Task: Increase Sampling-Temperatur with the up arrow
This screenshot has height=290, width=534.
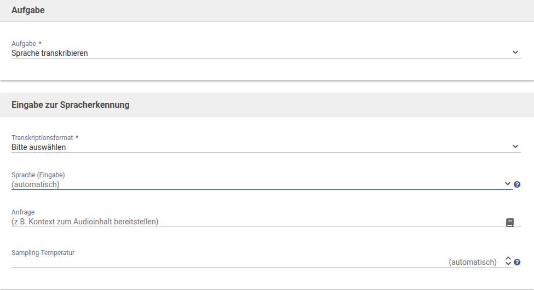Action: (508, 259)
